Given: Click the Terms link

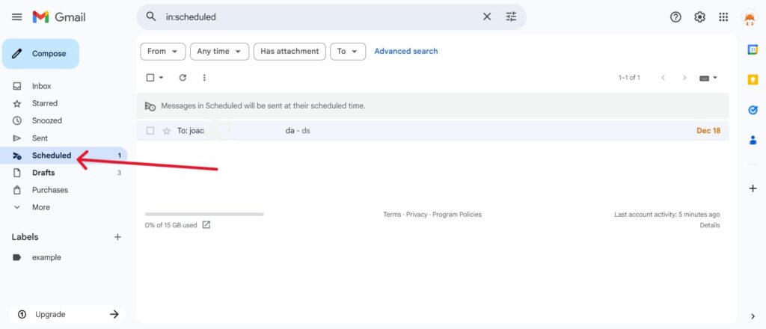Looking at the screenshot, I should pyautogui.click(x=392, y=215).
